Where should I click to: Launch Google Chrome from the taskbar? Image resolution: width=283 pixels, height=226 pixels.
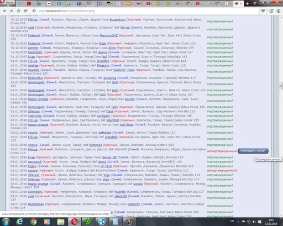(x=33, y=222)
